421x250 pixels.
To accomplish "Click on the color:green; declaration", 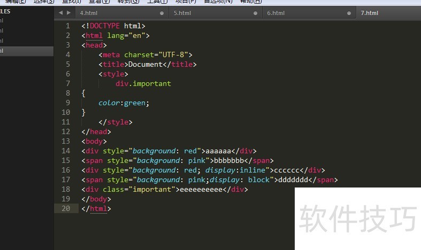I will pyautogui.click(x=124, y=103).
